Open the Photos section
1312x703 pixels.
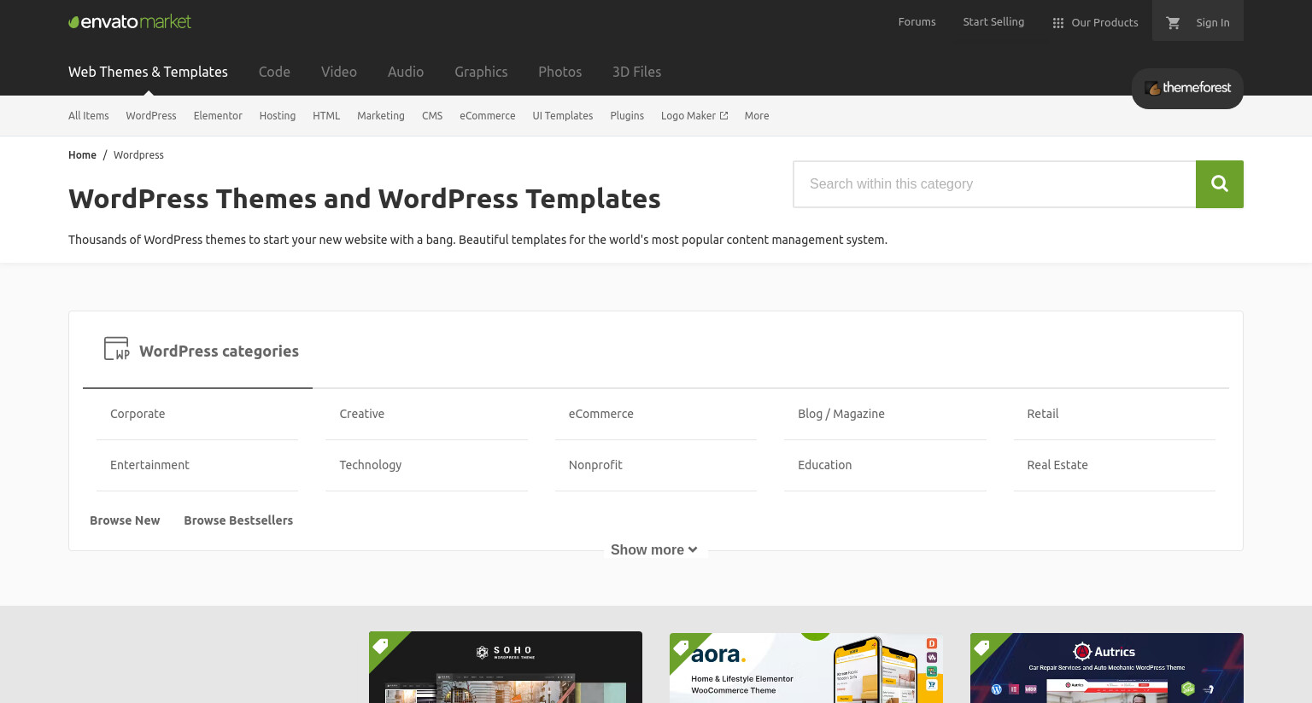pyautogui.click(x=559, y=72)
